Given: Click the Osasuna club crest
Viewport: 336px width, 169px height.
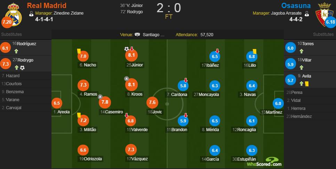Looking at the screenshot, I should (324, 14).
